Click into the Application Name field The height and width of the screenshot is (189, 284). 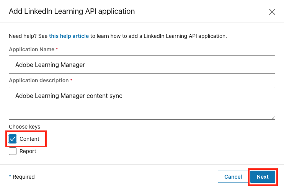[x=142, y=65]
